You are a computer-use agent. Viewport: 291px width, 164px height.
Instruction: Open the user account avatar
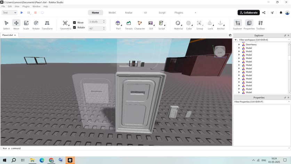287,13
